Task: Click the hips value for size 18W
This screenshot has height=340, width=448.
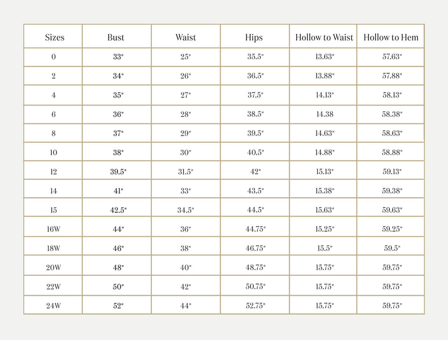Action: (256, 248)
